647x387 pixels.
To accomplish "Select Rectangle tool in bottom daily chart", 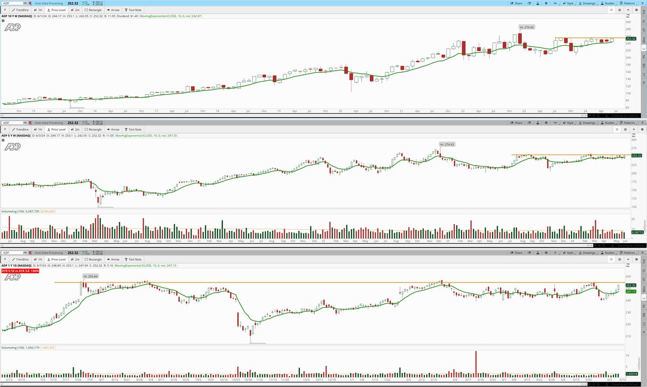I will tap(93, 259).
